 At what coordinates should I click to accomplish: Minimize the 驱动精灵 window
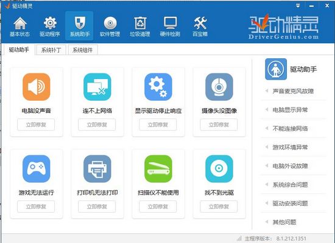[x=312, y=6]
